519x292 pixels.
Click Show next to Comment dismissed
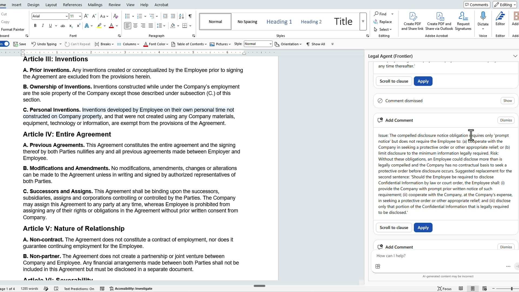pos(507,101)
